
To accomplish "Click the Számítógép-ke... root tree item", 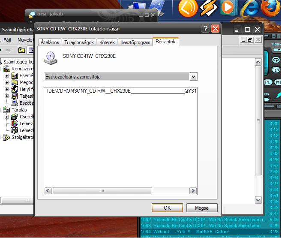I will (x=18, y=62).
